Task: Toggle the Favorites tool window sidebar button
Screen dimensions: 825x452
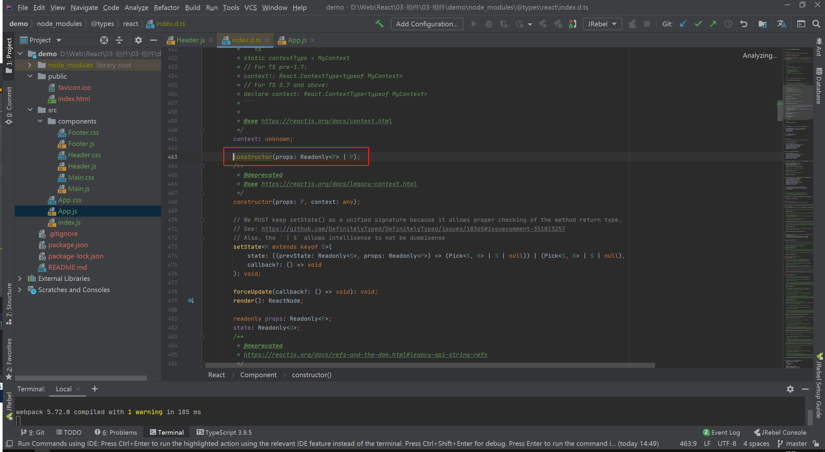Action: pos(9,359)
